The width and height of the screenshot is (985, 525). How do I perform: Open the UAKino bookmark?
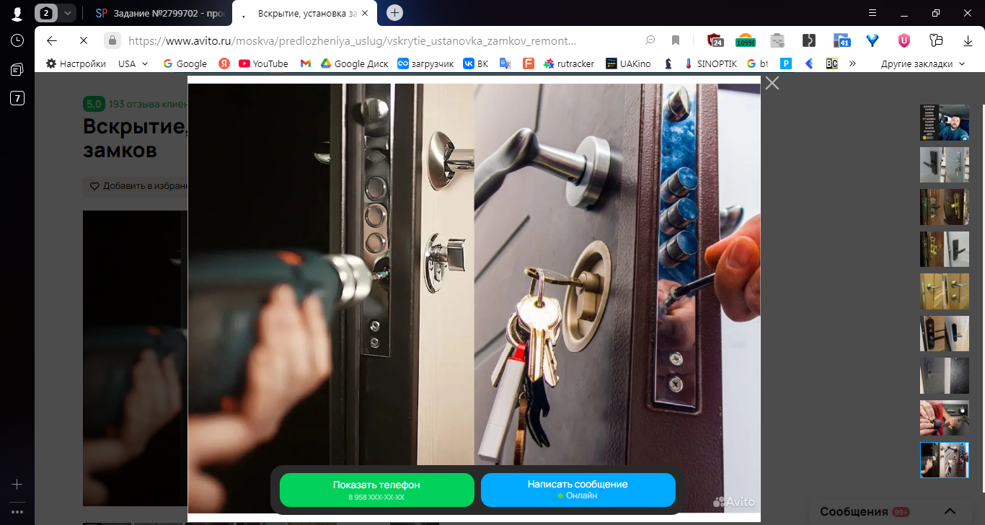pyautogui.click(x=628, y=63)
